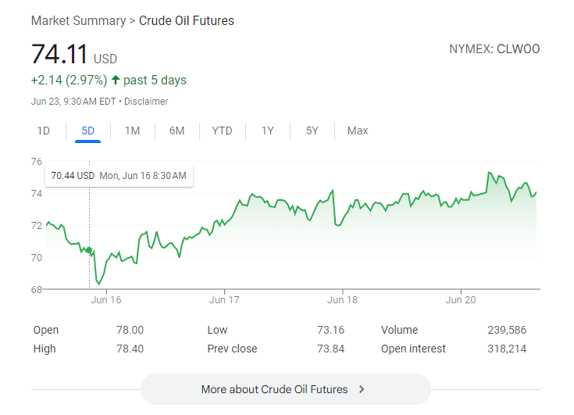574x415 pixels.
Task: Click the Jun 23, 9:30 AM EDT timestamp
Action: [73, 102]
